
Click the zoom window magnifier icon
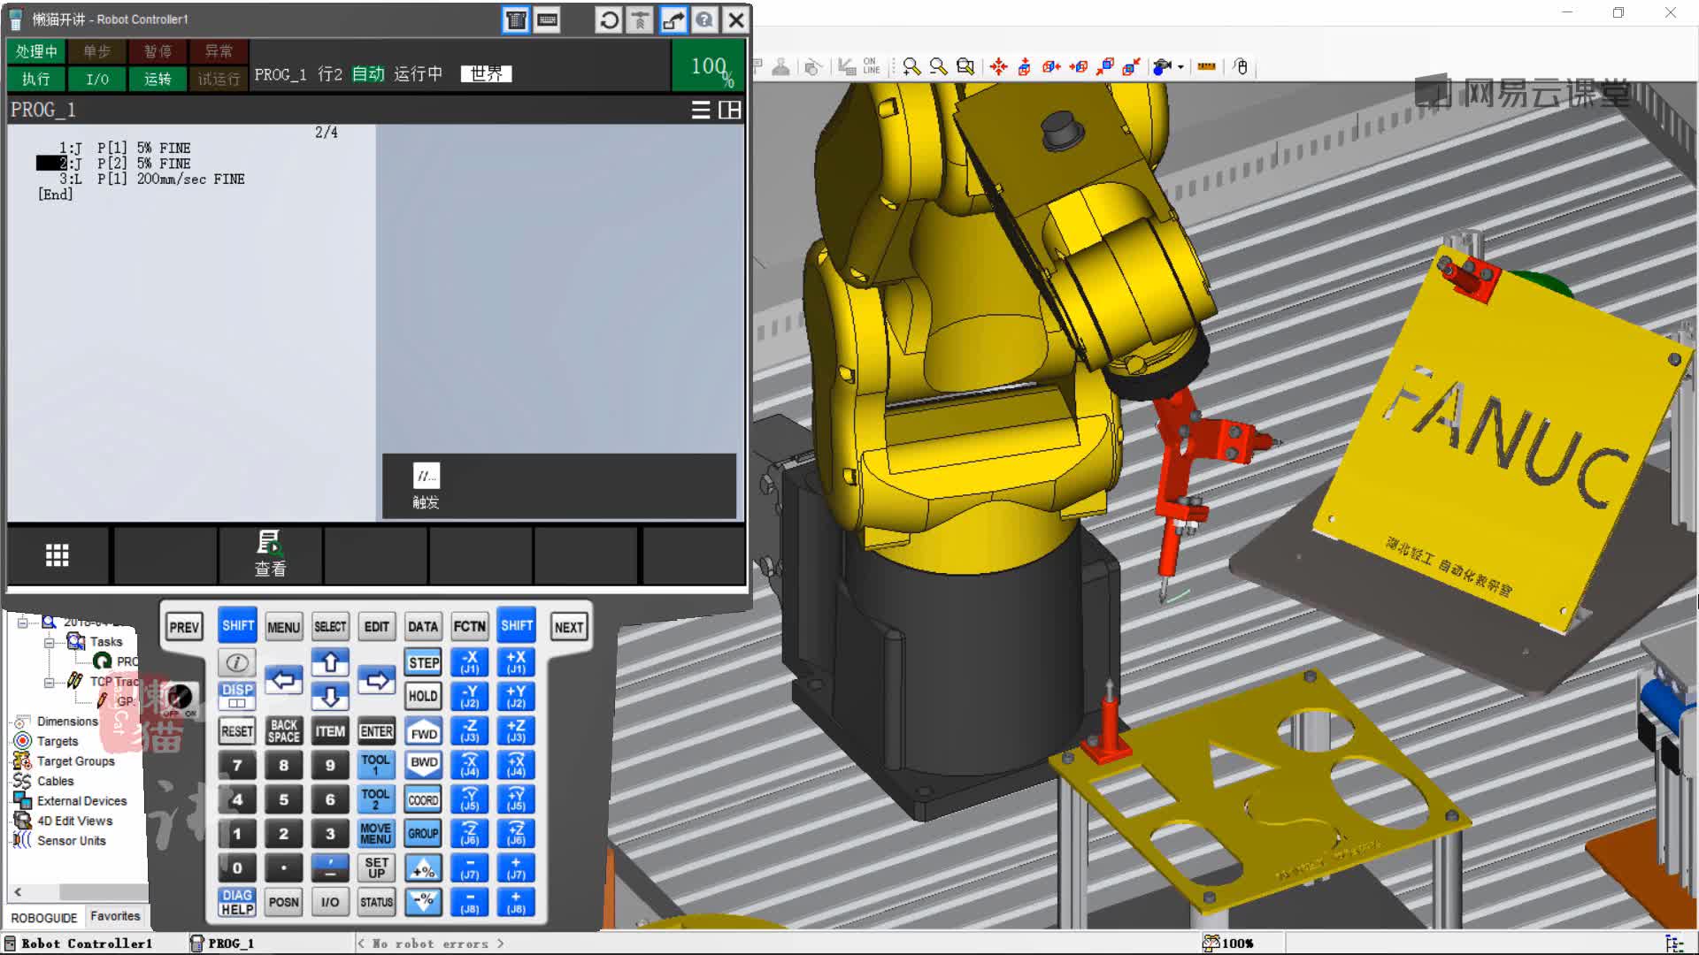click(965, 67)
